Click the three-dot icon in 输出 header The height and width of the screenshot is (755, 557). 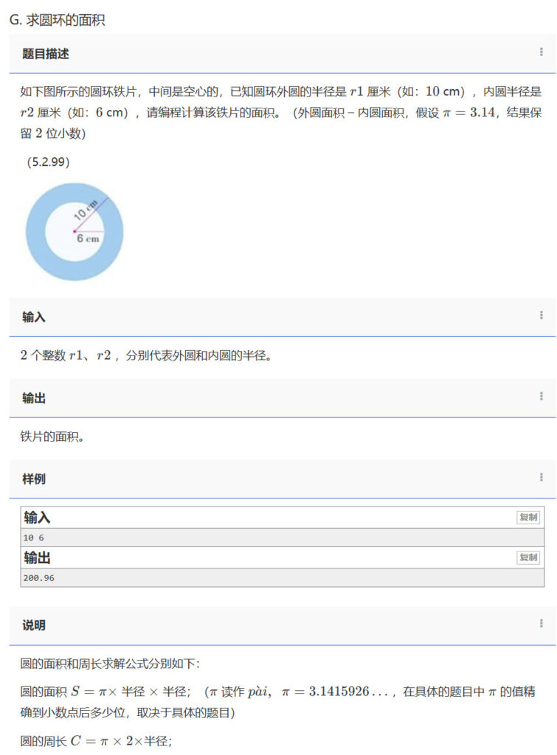tap(542, 397)
